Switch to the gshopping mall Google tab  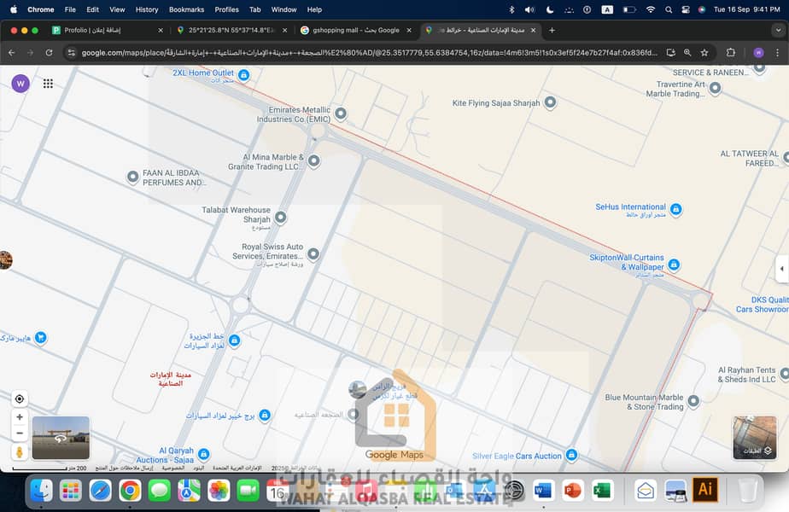pyautogui.click(x=356, y=30)
